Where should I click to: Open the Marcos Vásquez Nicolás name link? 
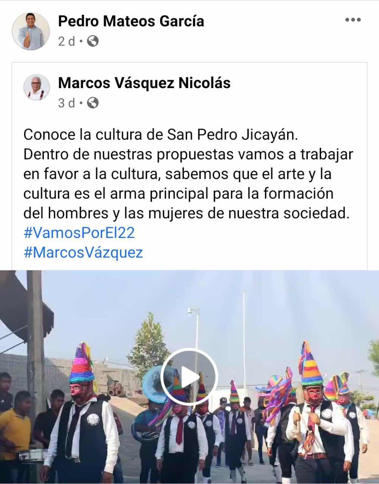coord(144,83)
